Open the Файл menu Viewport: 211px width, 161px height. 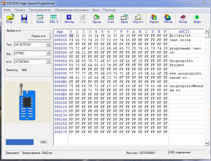tap(7, 10)
